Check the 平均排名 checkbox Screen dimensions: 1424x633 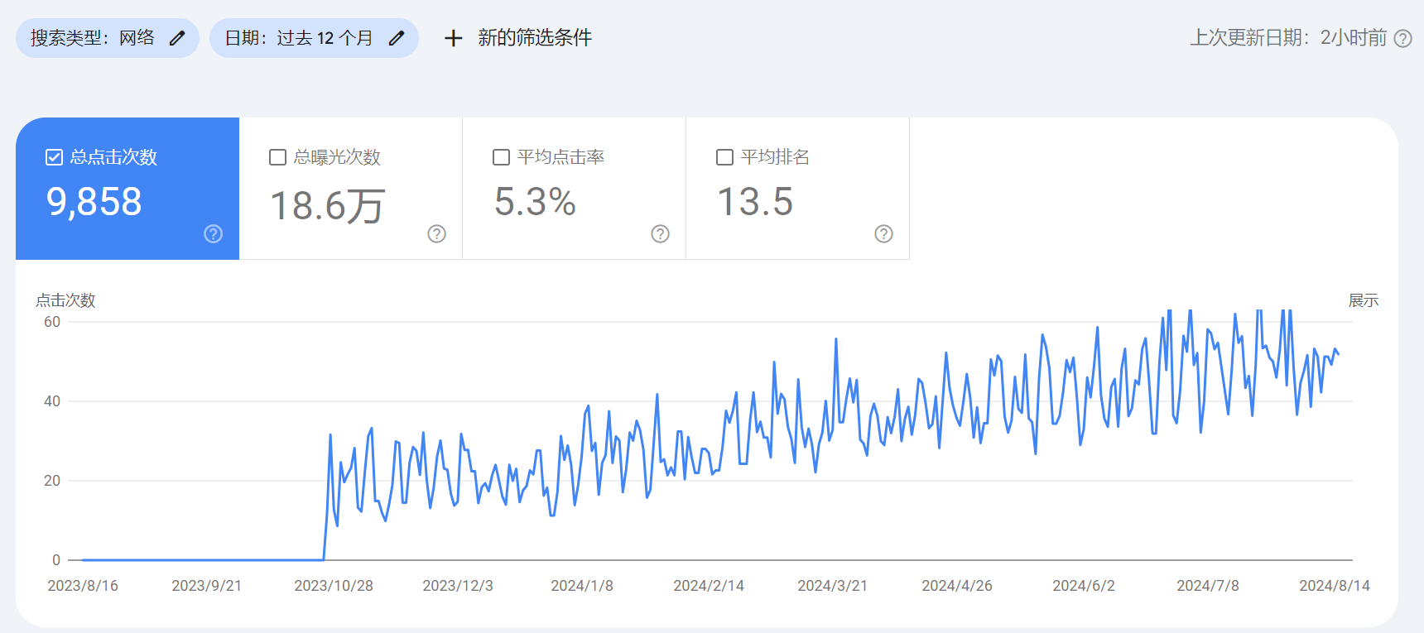pos(724,157)
